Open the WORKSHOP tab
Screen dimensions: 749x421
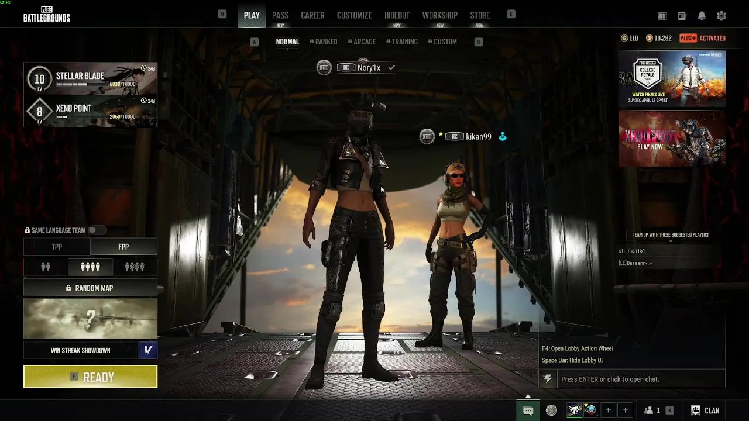(x=440, y=15)
